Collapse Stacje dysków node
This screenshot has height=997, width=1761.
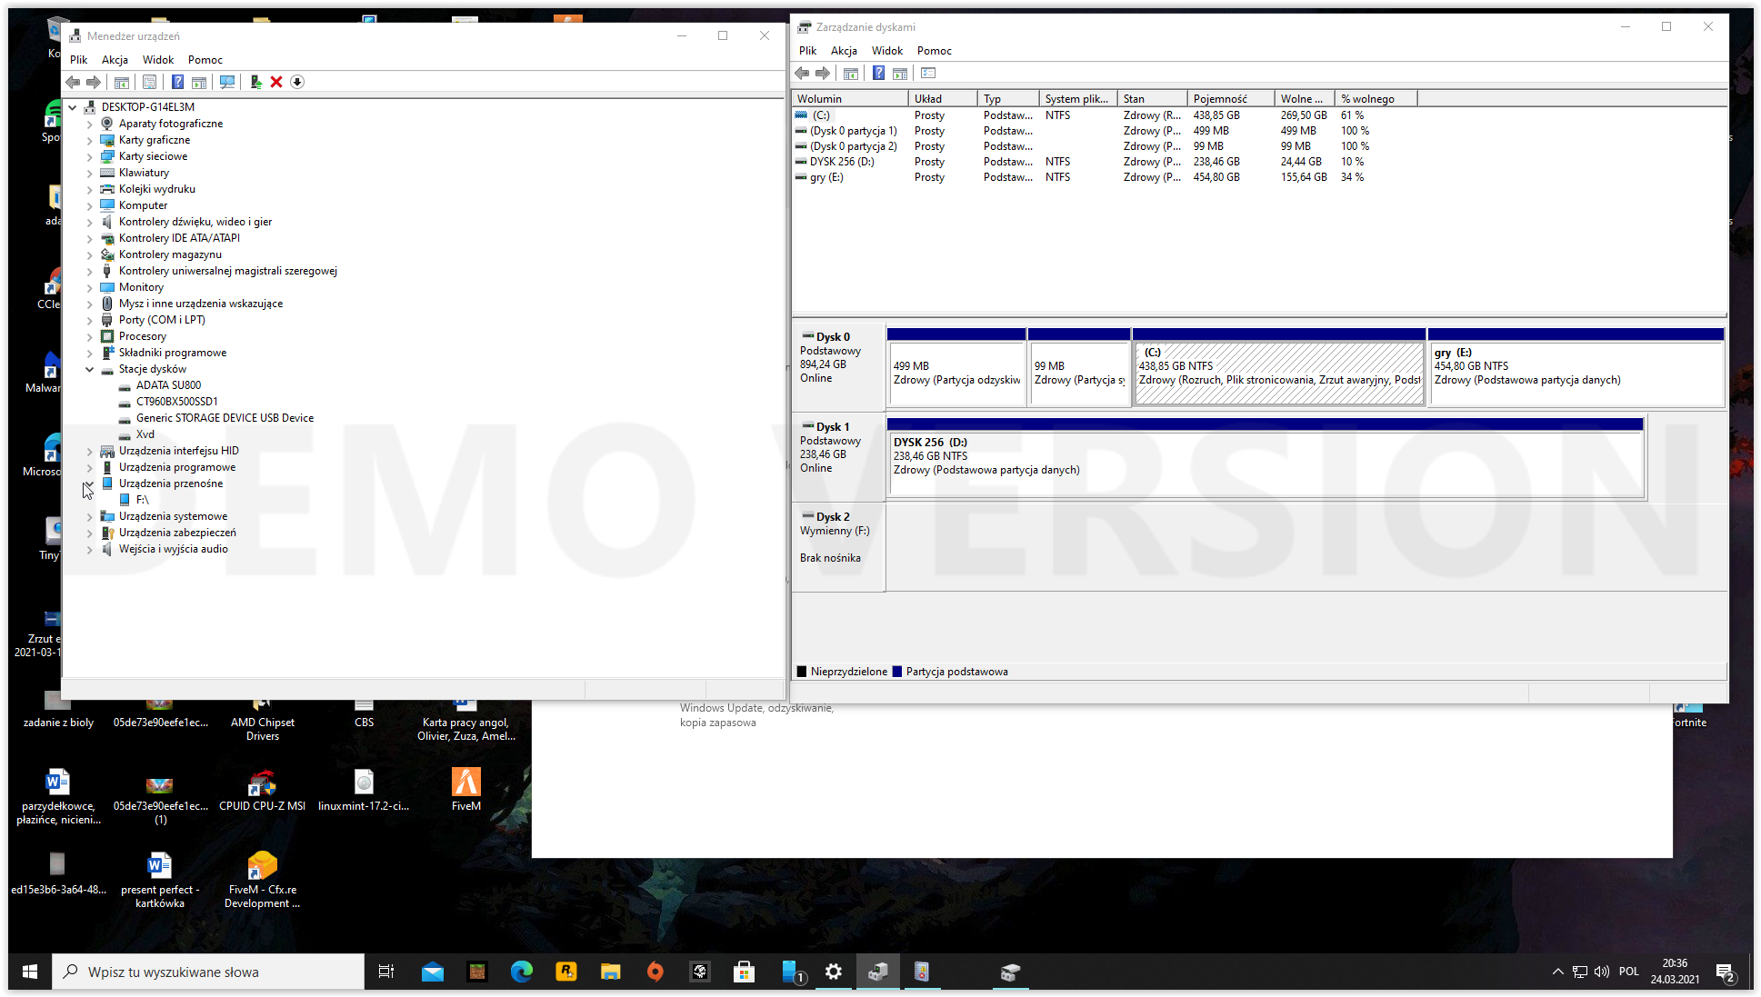pyautogui.click(x=89, y=369)
